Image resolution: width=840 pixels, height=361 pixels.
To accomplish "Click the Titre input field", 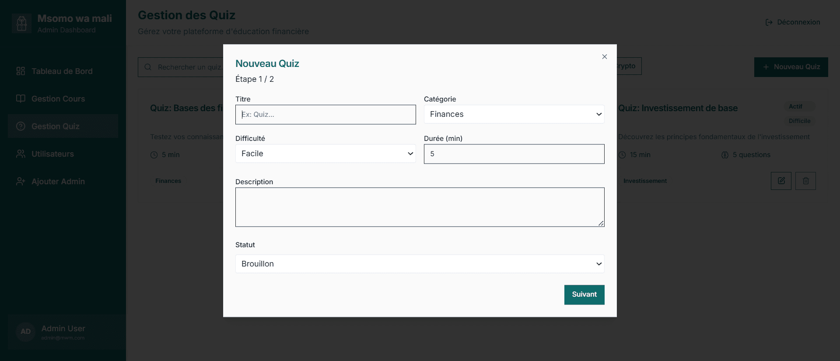I will coord(325,115).
